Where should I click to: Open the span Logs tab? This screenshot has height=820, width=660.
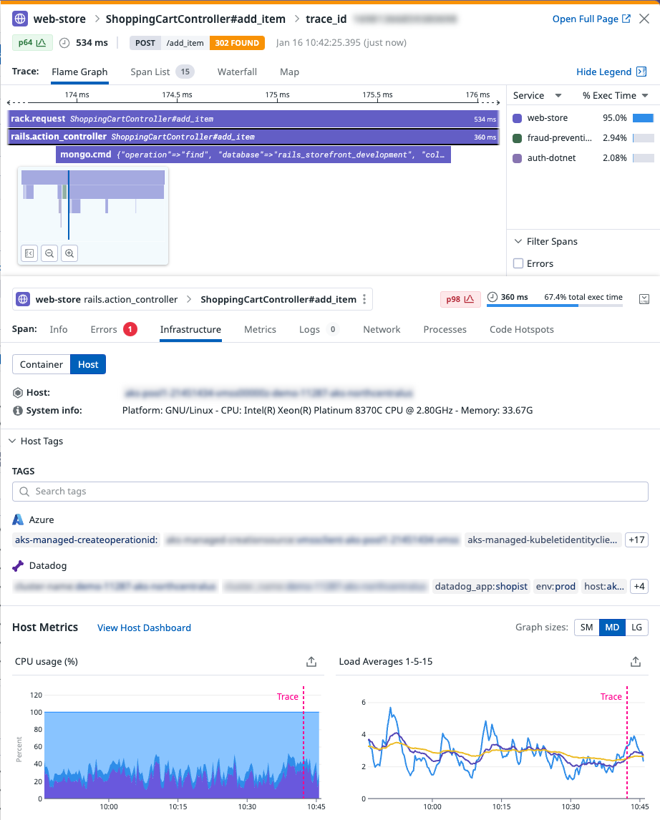[x=319, y=329]
